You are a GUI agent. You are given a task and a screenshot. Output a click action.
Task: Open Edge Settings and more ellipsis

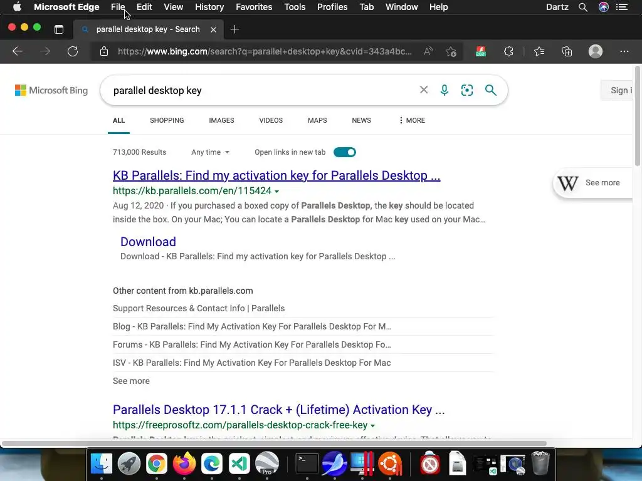[x=624, y=51]
